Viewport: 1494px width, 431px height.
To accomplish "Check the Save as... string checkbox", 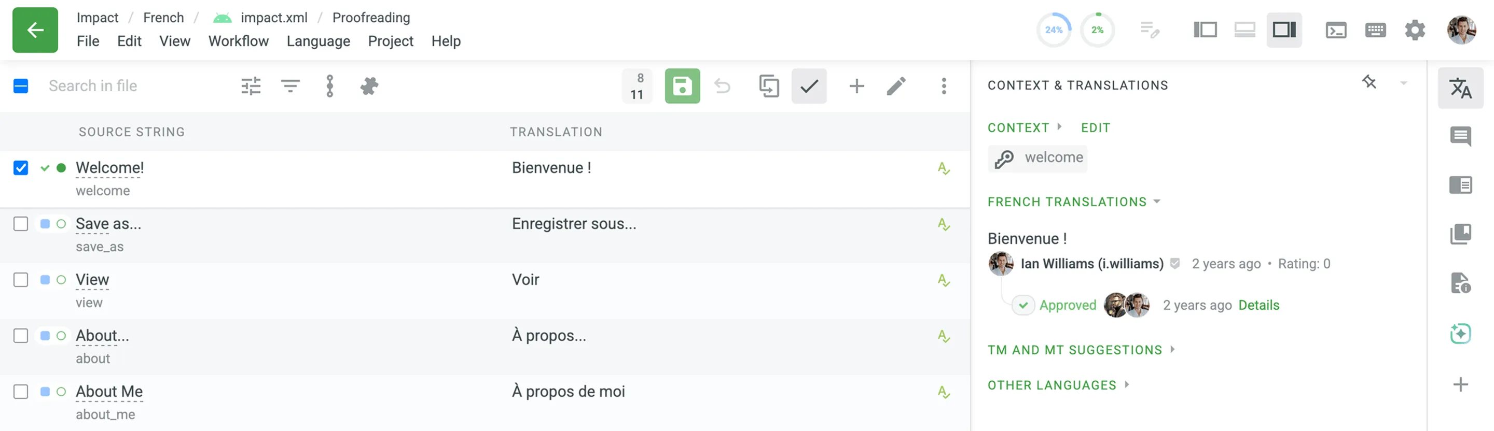I will tap(21, 224).
